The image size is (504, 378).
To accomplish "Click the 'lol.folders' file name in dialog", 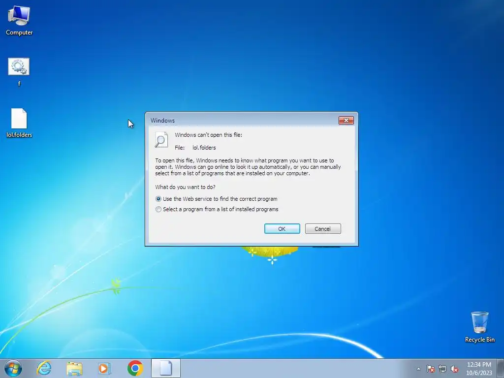I will click(x=204, y=148).
